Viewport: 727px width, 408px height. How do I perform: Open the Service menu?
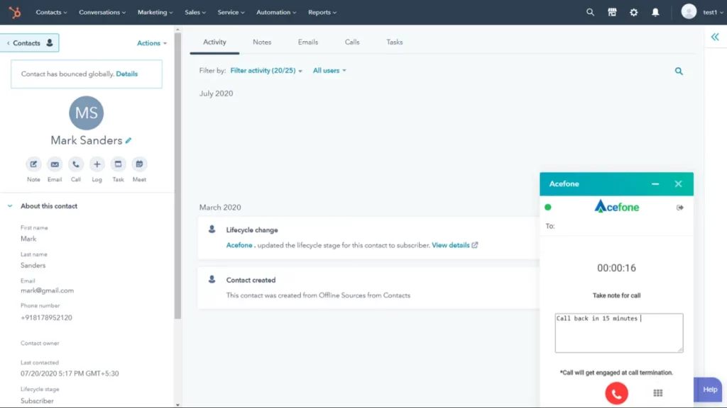tap(231, 13)
